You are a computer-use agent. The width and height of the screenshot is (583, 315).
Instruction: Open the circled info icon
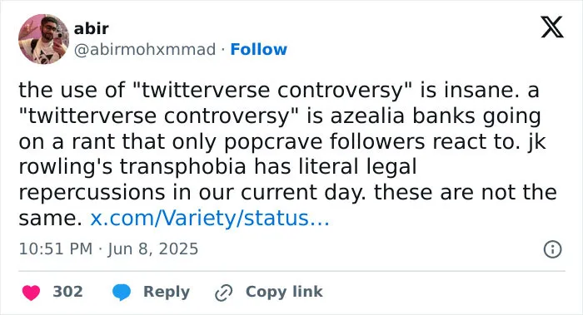552,249
